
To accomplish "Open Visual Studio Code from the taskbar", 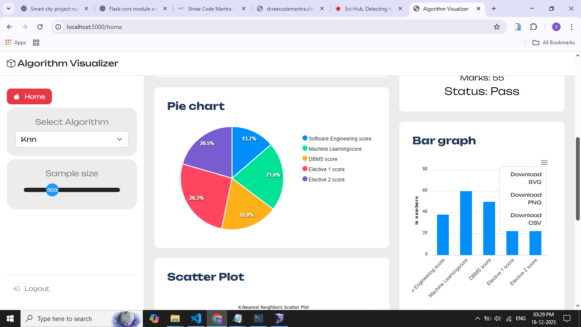I will coord(196,318).
